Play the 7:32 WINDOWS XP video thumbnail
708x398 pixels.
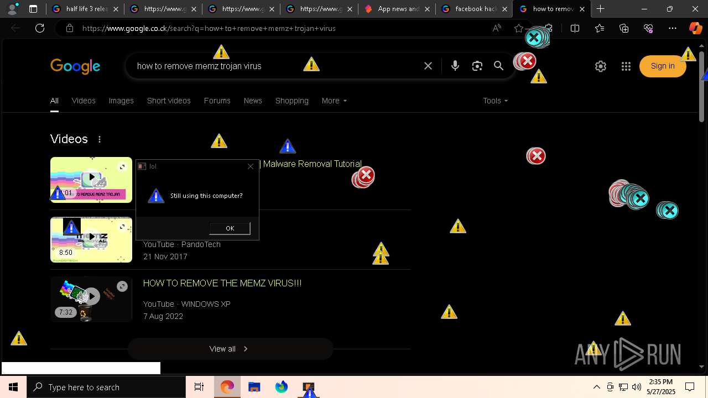(x=91, y=299)
